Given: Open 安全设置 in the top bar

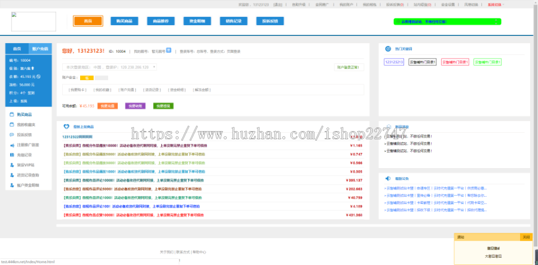Looking at the screenshot, I should pyautogui.click(x=448, y=4).
